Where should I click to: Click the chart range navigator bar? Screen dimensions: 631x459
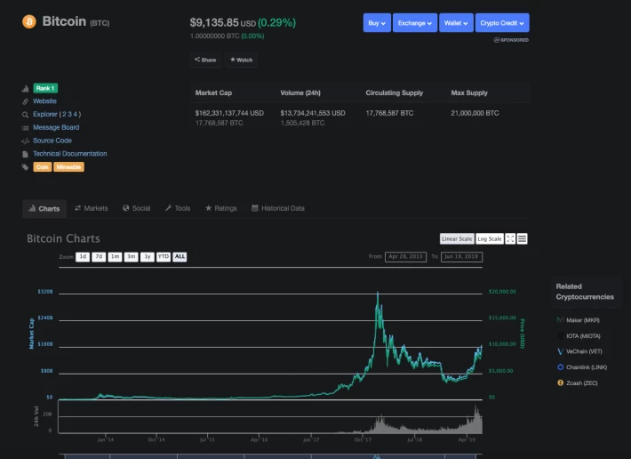click(270, 456)
